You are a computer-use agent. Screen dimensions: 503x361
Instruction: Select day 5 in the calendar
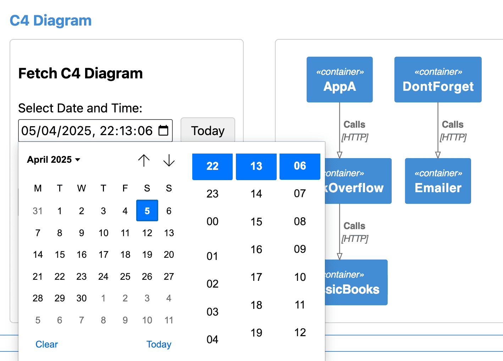point(147,210)
